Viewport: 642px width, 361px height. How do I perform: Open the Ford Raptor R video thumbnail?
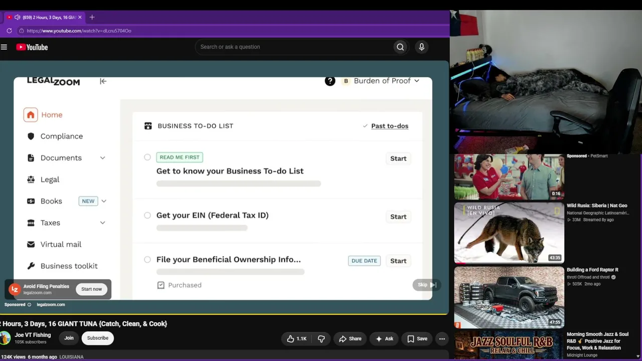pos(509,297)
